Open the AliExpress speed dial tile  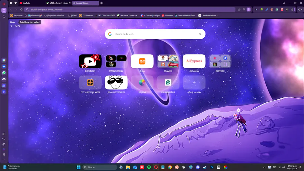tap(194, 61)
